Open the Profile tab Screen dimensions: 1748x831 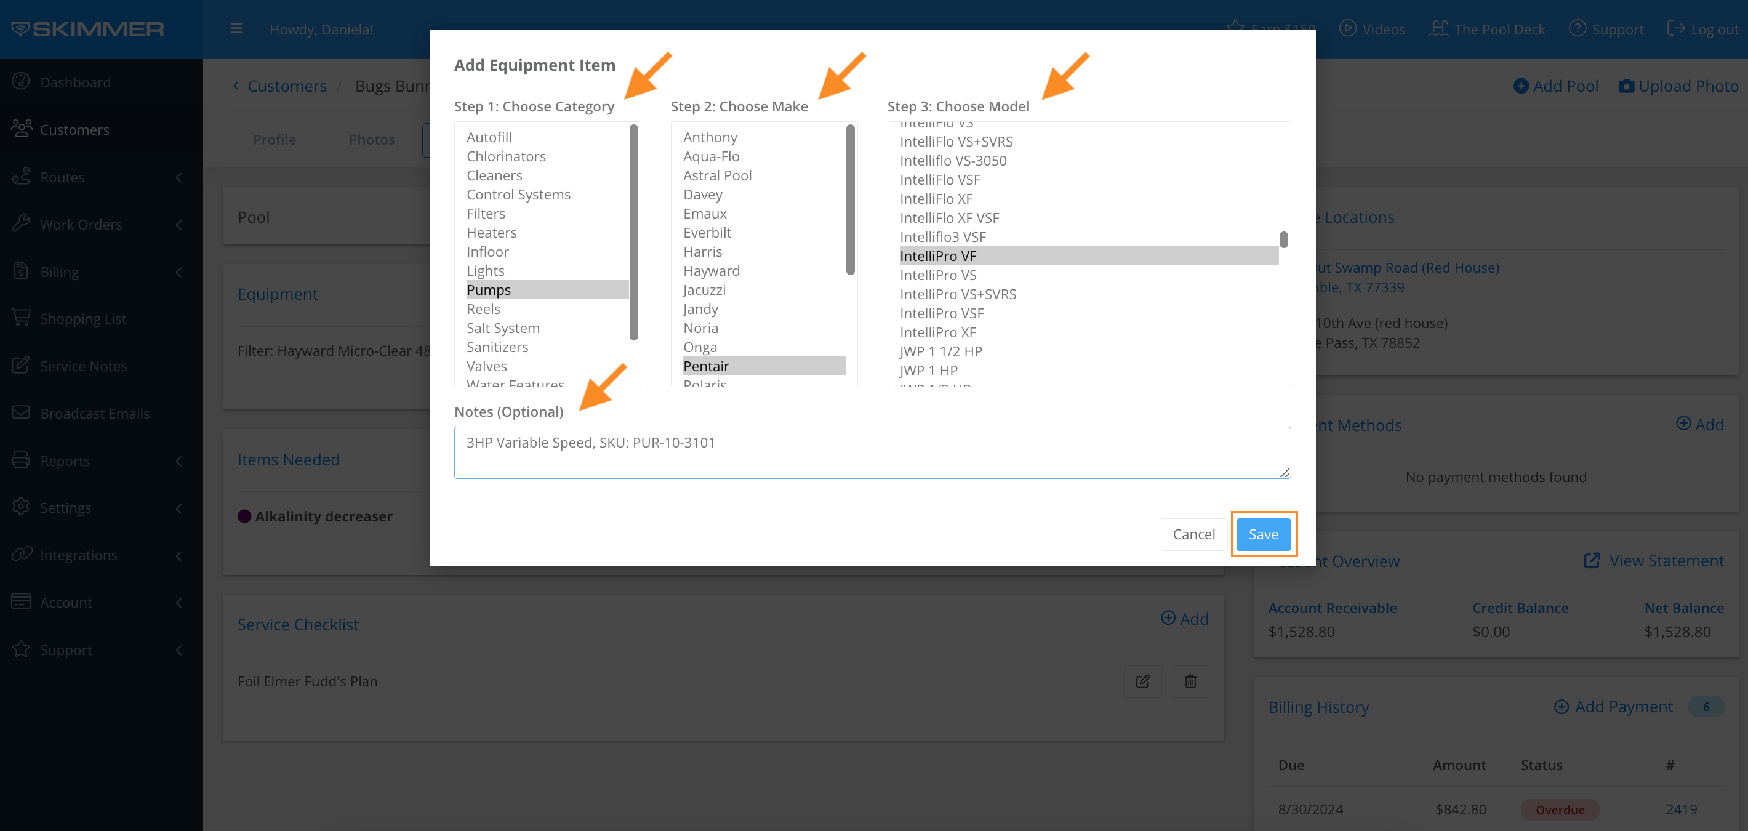coord(274,139)
